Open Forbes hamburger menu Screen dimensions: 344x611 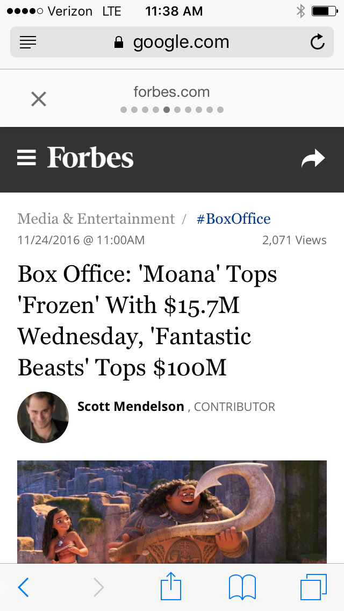tap(26, 158)
